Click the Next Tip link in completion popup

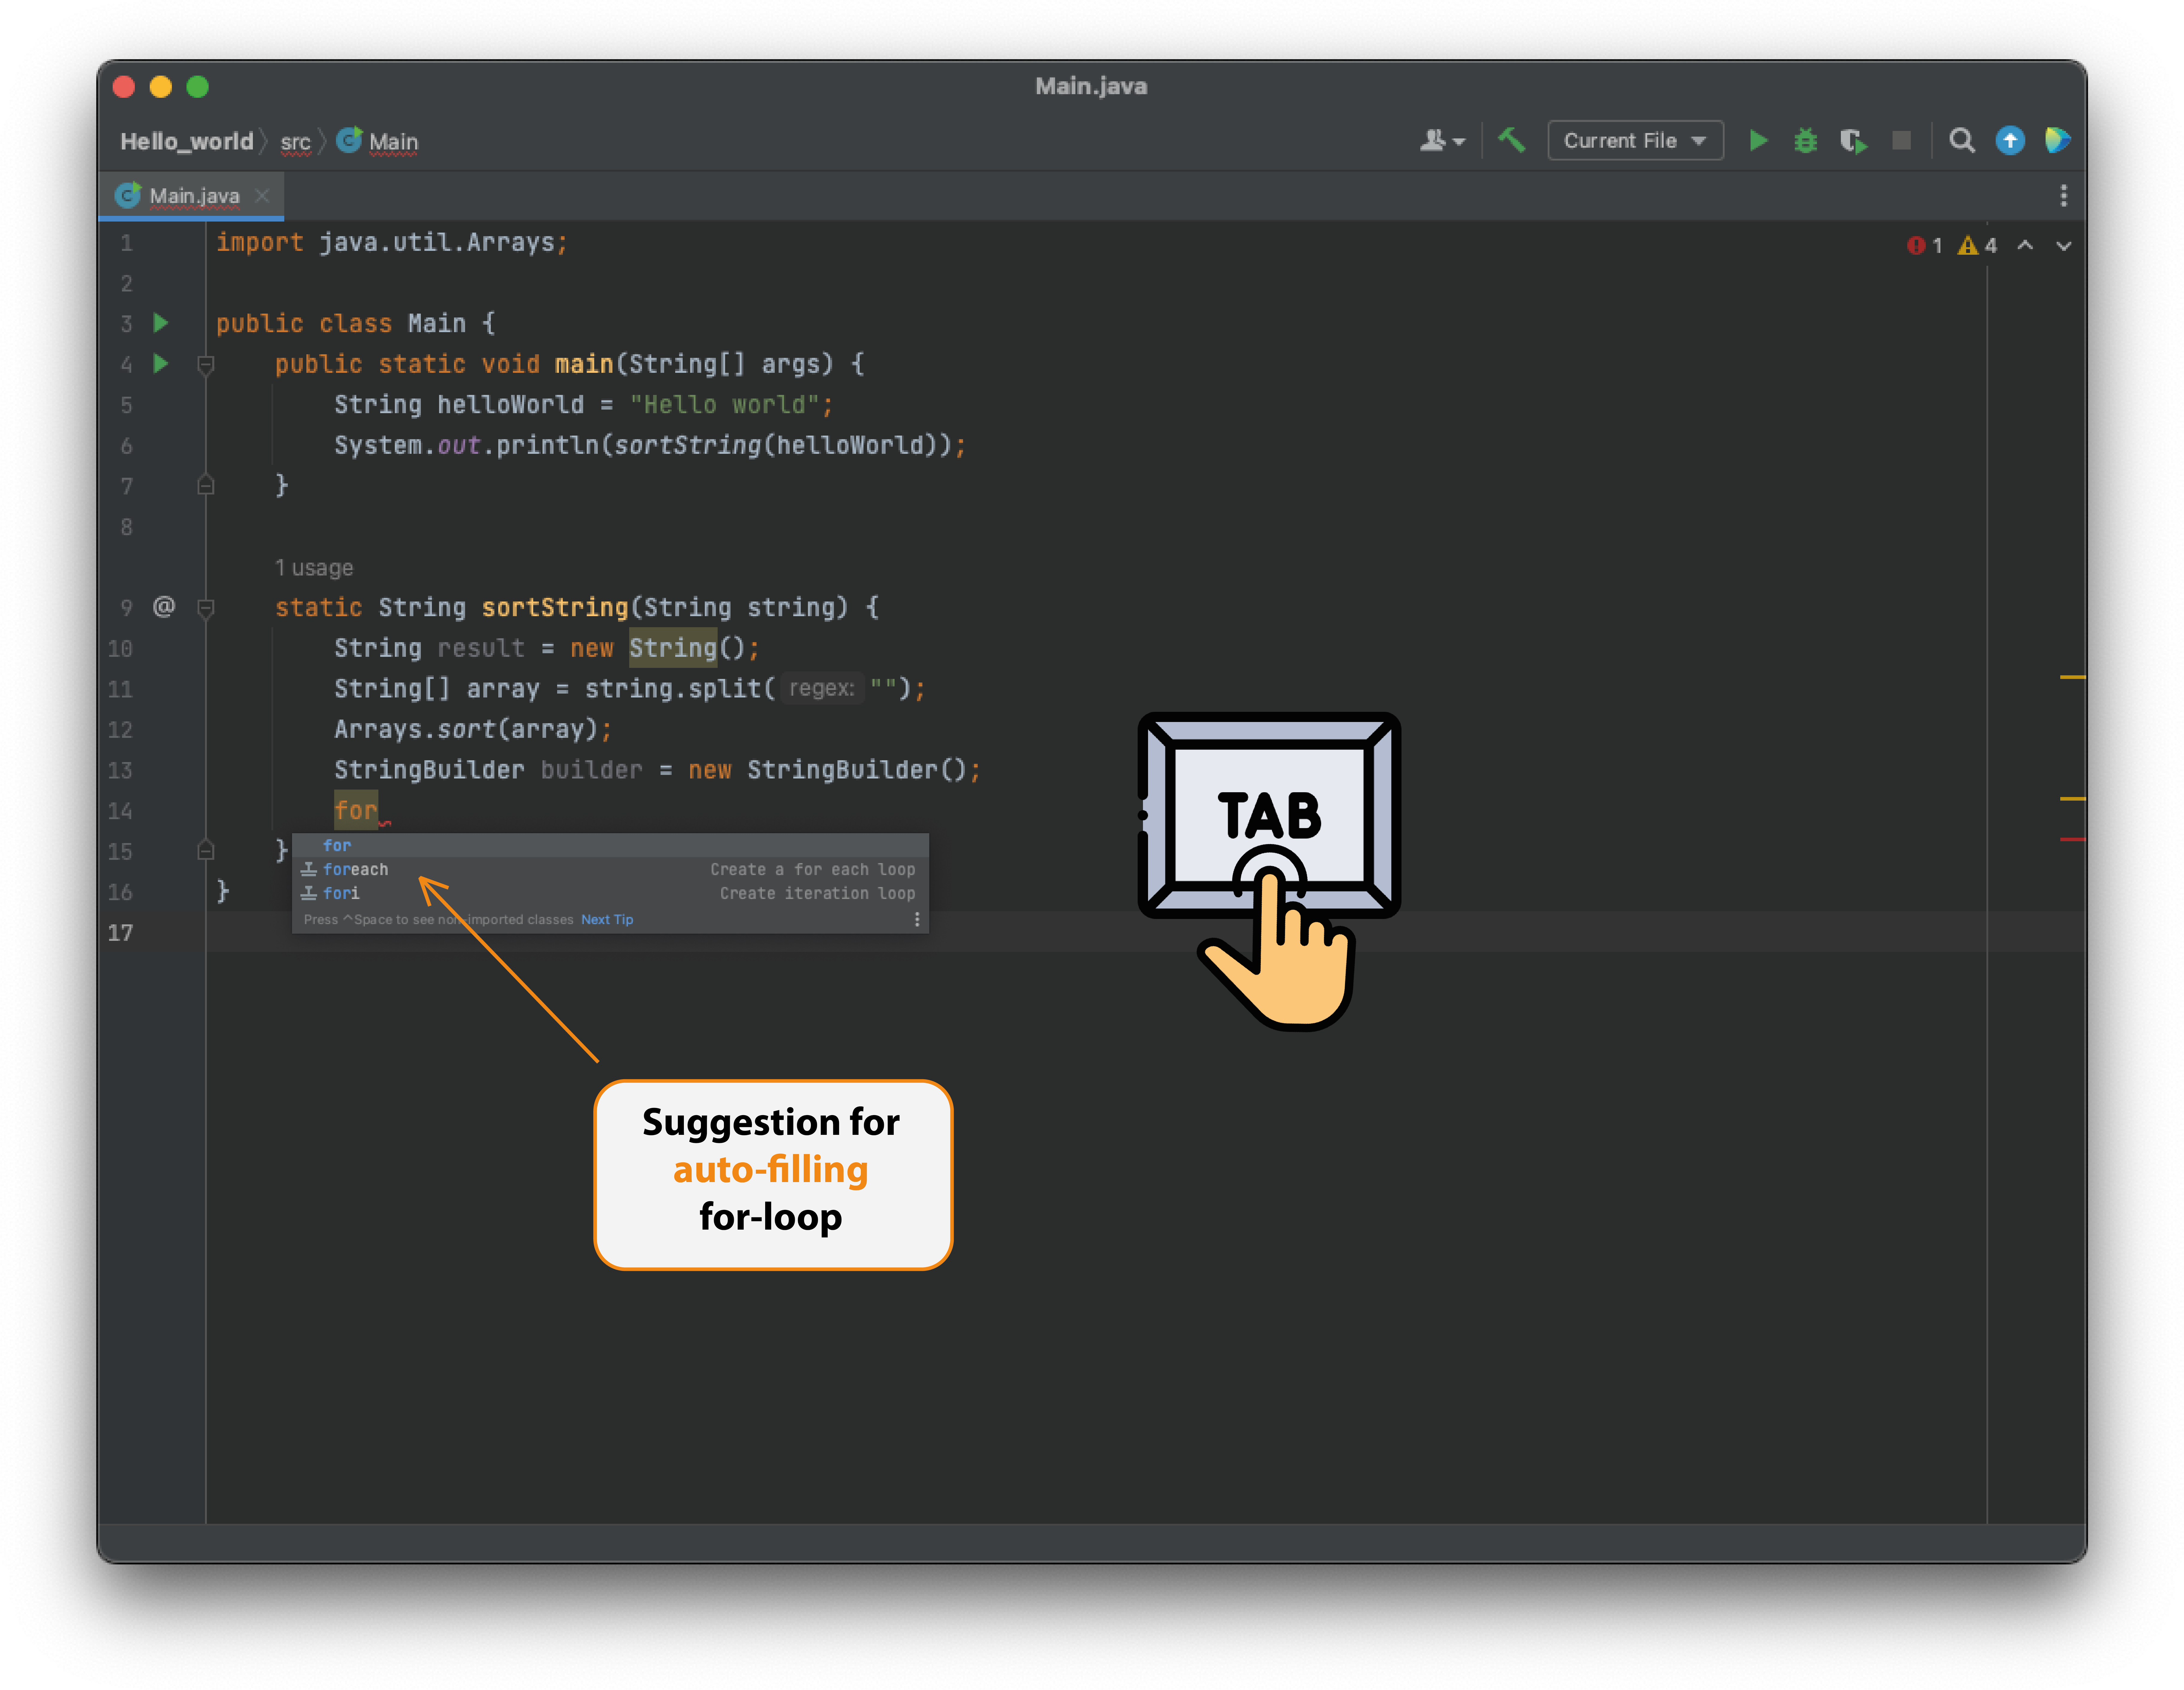(x=607, y=920)
